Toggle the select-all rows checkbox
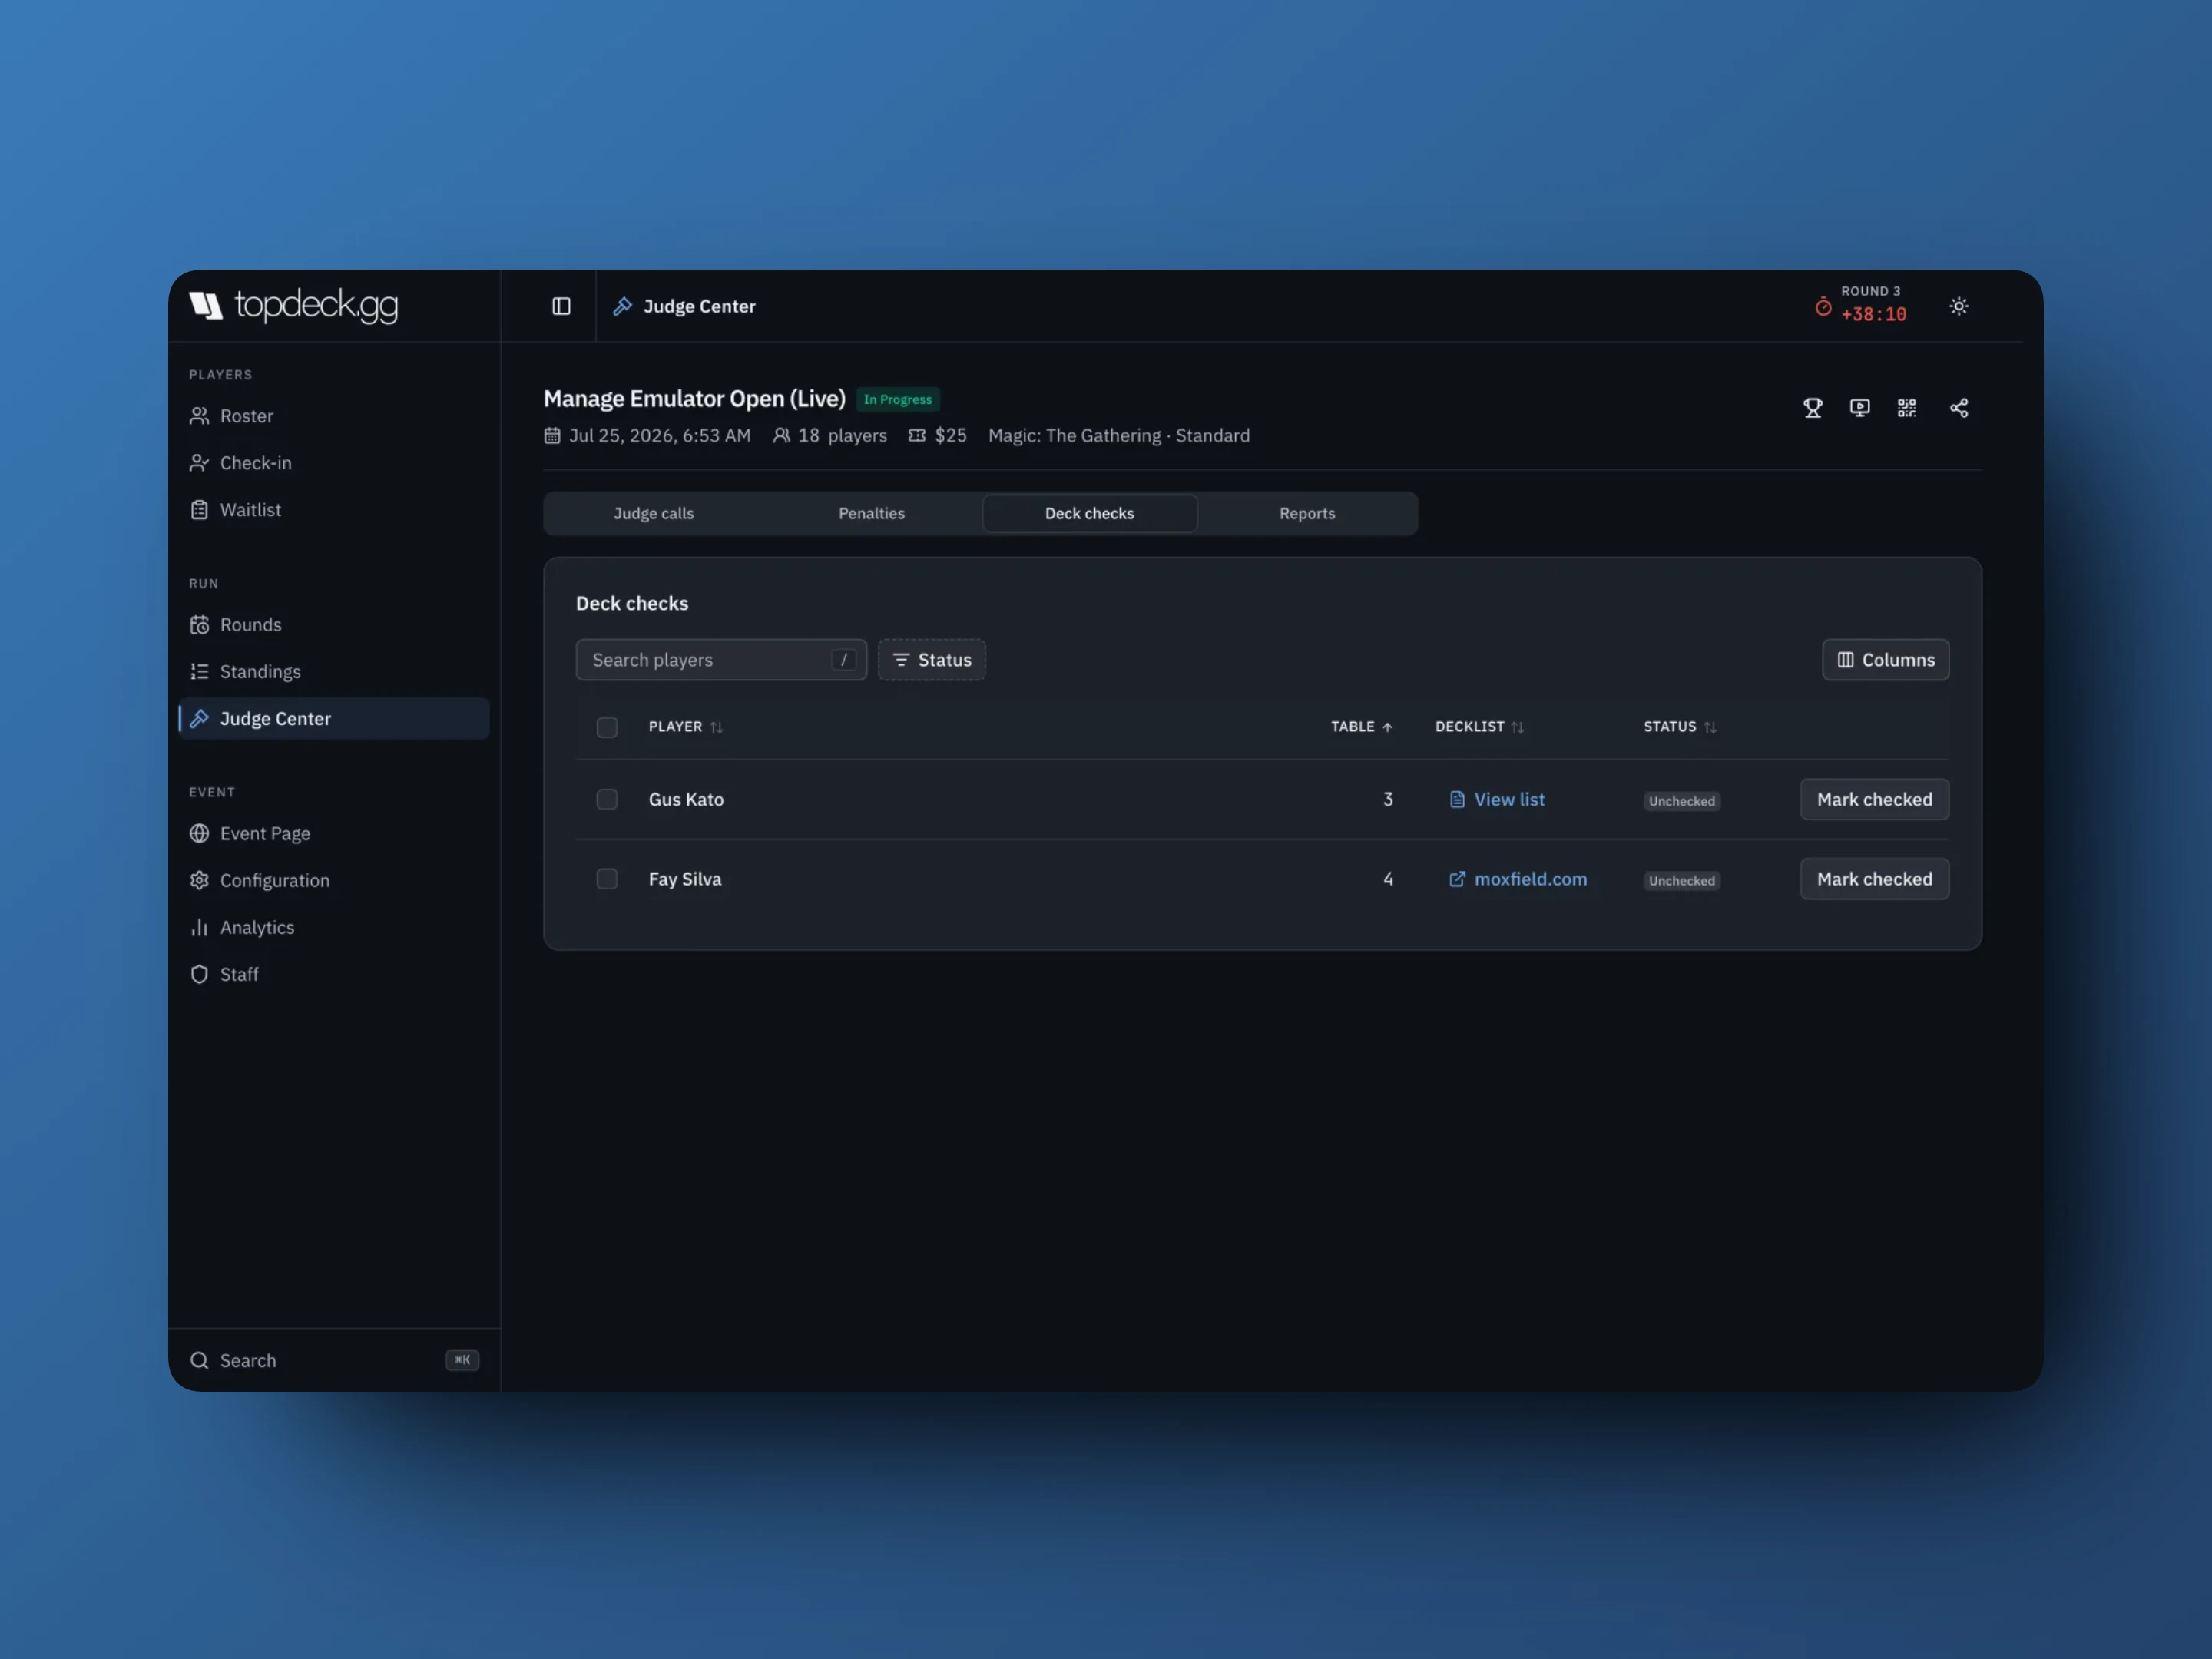The image size is (2212, 1659). [x=607, y=727]
